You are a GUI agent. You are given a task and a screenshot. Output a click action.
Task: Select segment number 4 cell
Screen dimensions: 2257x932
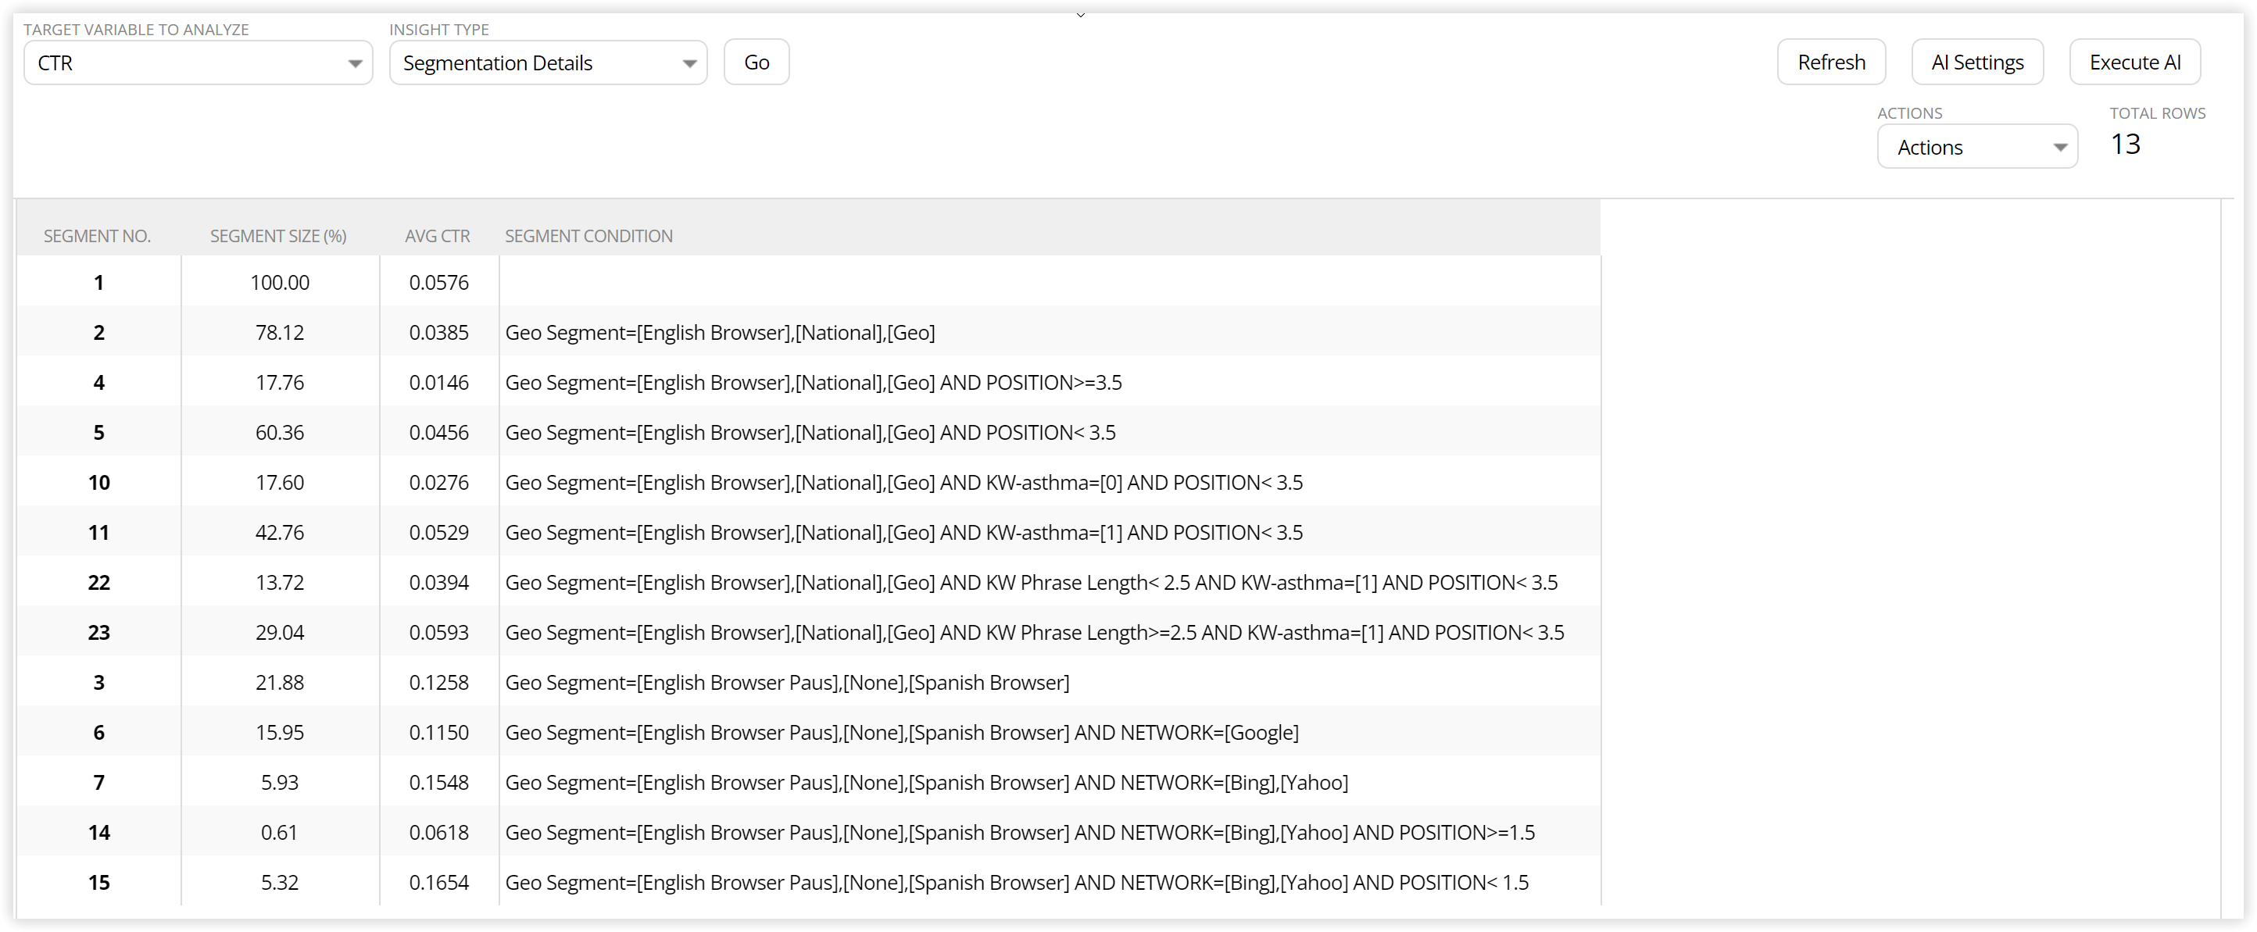99,382
